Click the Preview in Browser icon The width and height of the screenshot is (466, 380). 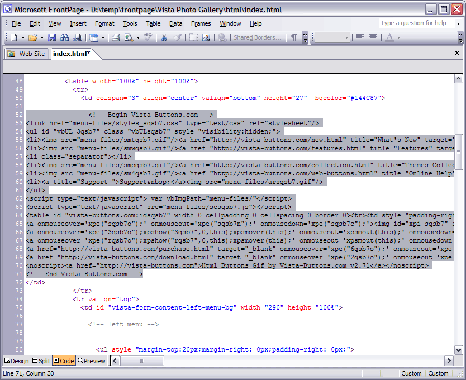tap(129, 37)
